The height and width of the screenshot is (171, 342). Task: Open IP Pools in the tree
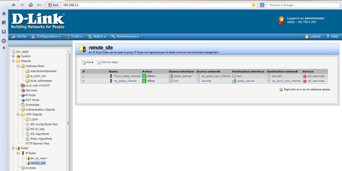click(30, 95)
